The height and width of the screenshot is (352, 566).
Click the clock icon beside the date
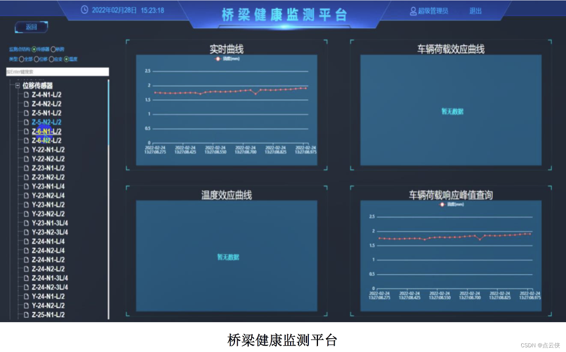(x=84, y=10)
